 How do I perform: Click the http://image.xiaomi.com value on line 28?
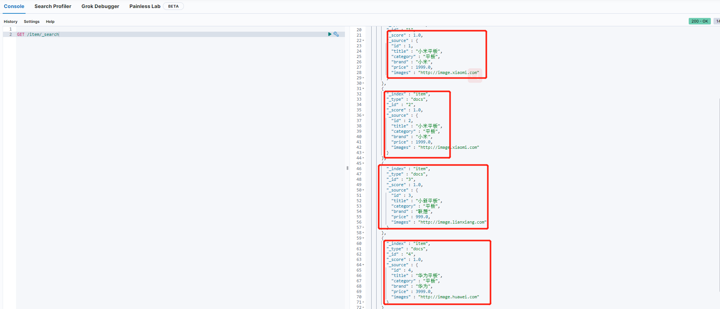click(x=448, y=72)
